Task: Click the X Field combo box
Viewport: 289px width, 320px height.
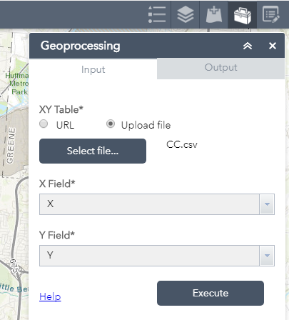Action: [157, 204]
